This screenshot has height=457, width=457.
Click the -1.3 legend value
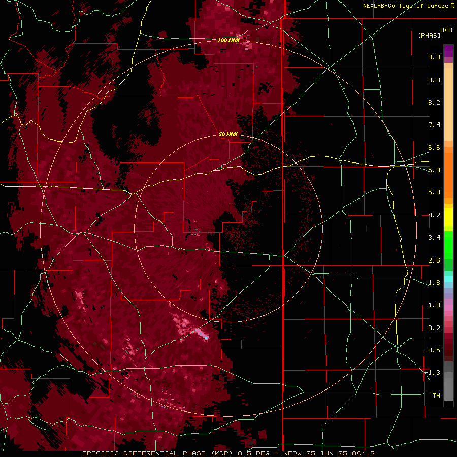click(x=432, y=373)
